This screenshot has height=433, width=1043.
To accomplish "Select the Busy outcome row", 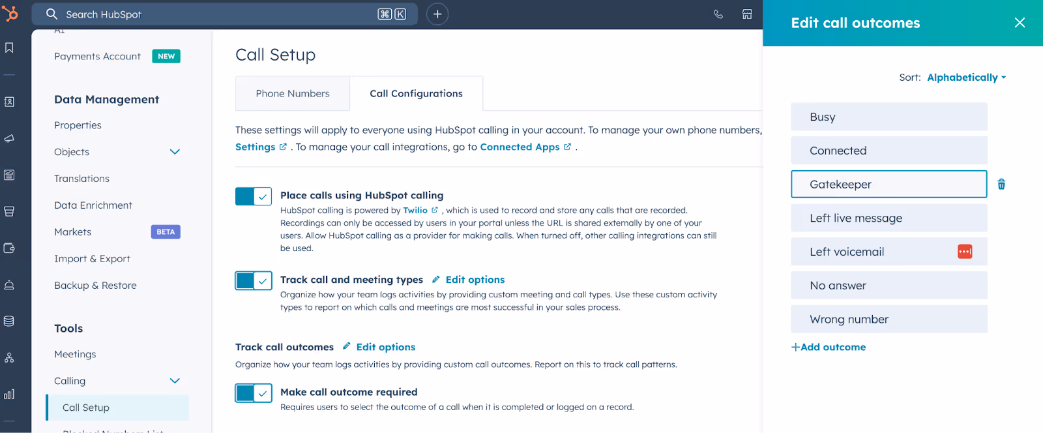I will (889, 117).
